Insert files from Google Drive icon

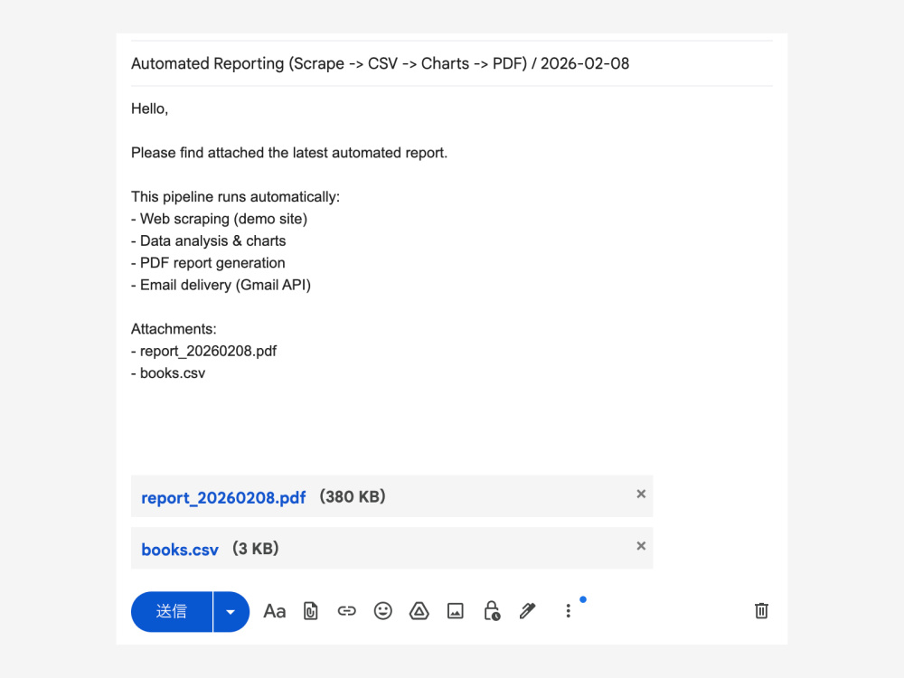419,611
